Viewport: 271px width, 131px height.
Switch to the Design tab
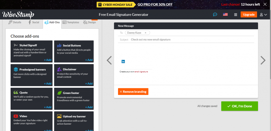click(x=89, y=22)
